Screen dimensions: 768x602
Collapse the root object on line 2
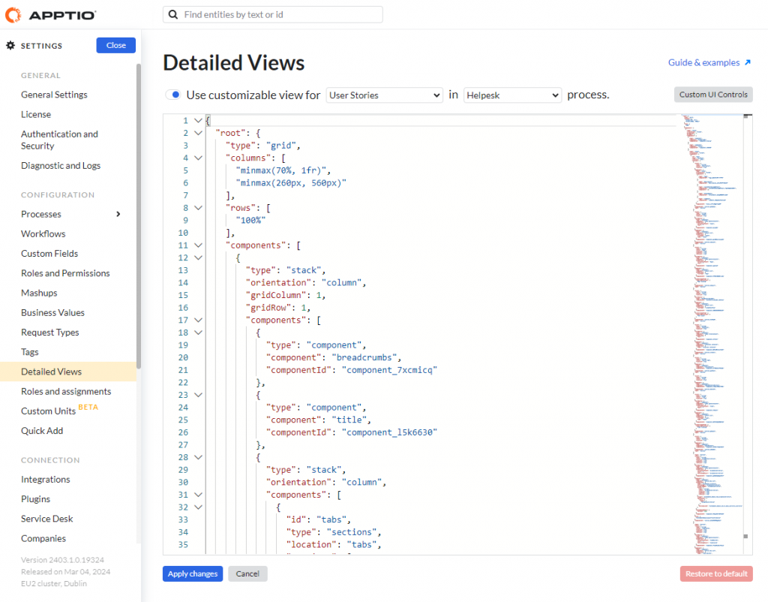pyautogui.click(x=198, y=133)
